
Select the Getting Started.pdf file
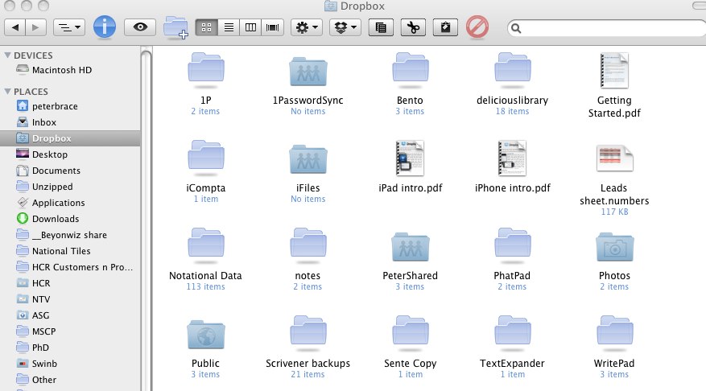[614, 70]
